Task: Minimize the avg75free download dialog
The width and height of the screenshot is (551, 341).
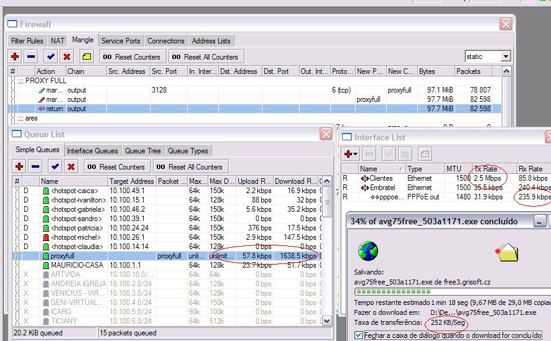Action: coord(539,221)
